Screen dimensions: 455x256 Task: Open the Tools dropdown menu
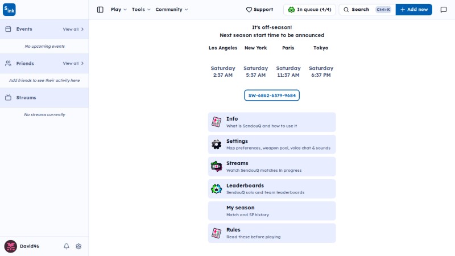pos(141,10)
